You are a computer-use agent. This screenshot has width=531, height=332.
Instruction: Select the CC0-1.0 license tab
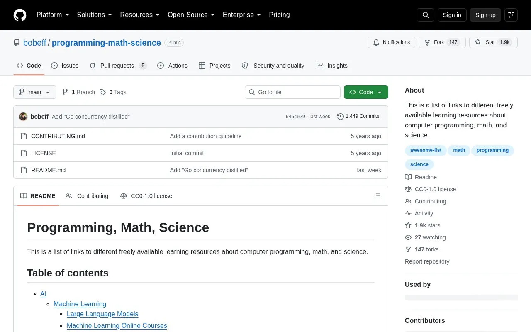pos(146,196)
